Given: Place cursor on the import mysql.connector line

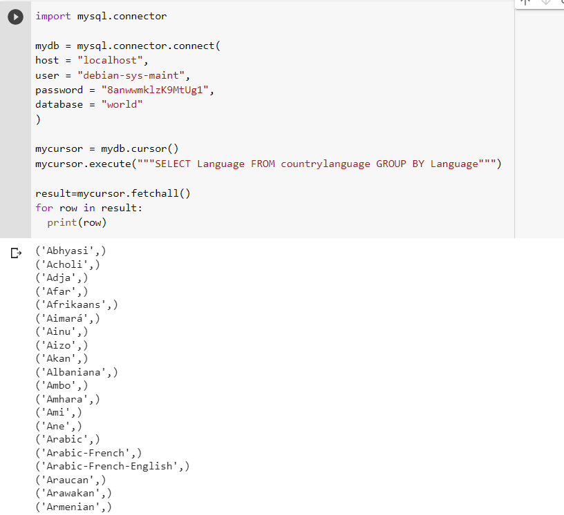Looking at the screenshot, I should tap(101, 16).
